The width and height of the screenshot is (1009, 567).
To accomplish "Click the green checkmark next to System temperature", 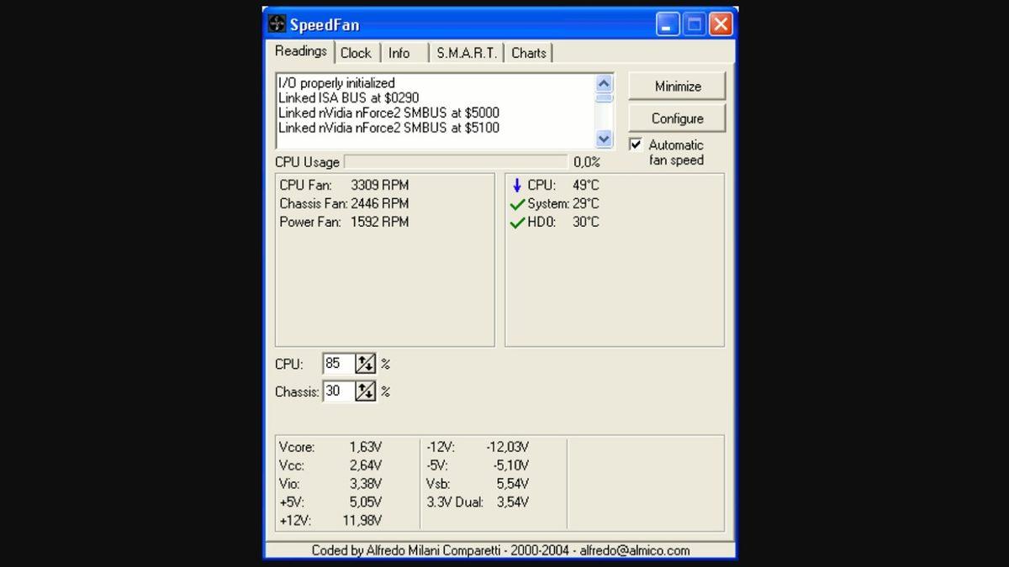I will point(517,204).
